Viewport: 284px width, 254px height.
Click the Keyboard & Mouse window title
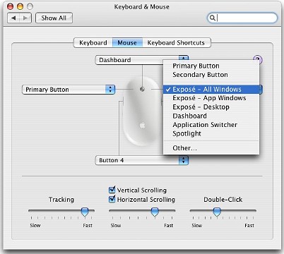click(x=142, y=7)
